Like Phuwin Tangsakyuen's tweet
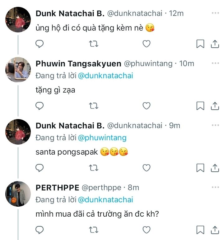Image resolution: width=224 pixels, height=240 pixels. 147,106
